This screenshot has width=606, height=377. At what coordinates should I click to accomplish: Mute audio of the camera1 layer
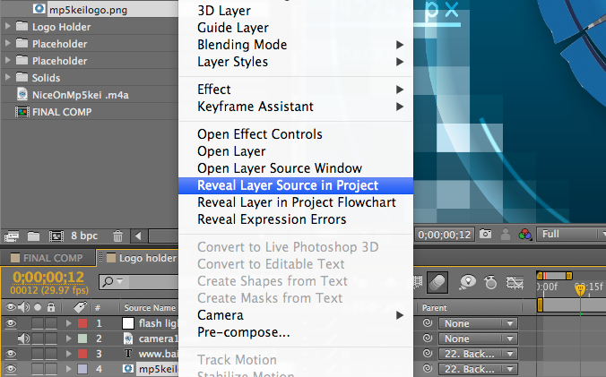pos(23,339)
